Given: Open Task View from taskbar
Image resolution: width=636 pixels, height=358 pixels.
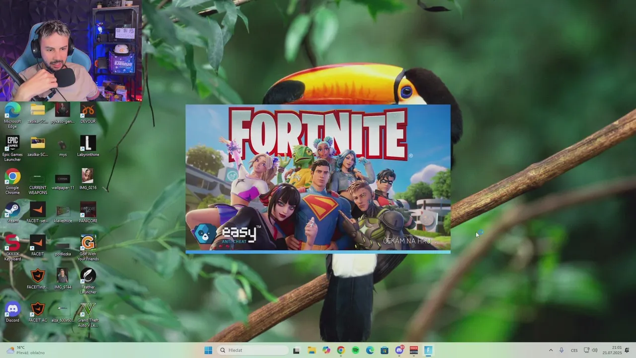Looking at the screenshot, I should click(x=296, y=350).
